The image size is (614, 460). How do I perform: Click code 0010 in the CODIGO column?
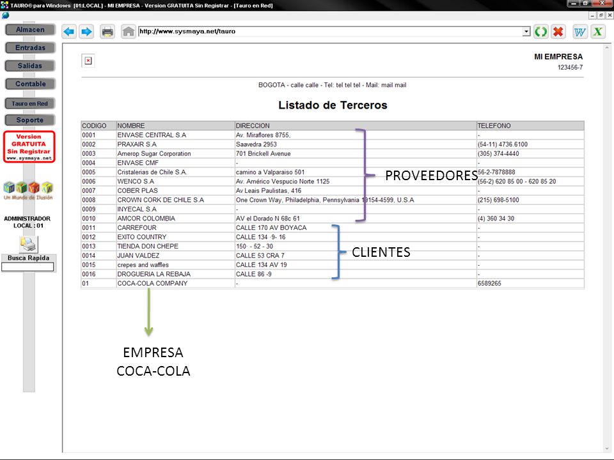(88, 218)
